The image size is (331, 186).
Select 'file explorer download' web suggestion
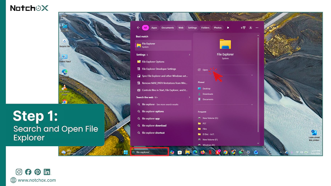coord(163,125)
